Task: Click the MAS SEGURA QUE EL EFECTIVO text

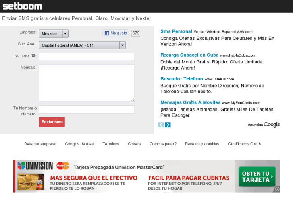Action: (x=94, y=178)
